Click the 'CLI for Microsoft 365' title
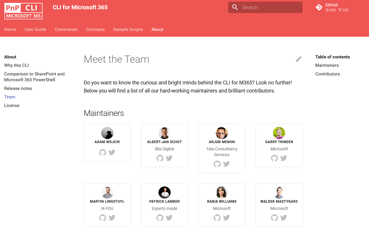369x231 pixels. pyautogui.click(x=80, y=8)
